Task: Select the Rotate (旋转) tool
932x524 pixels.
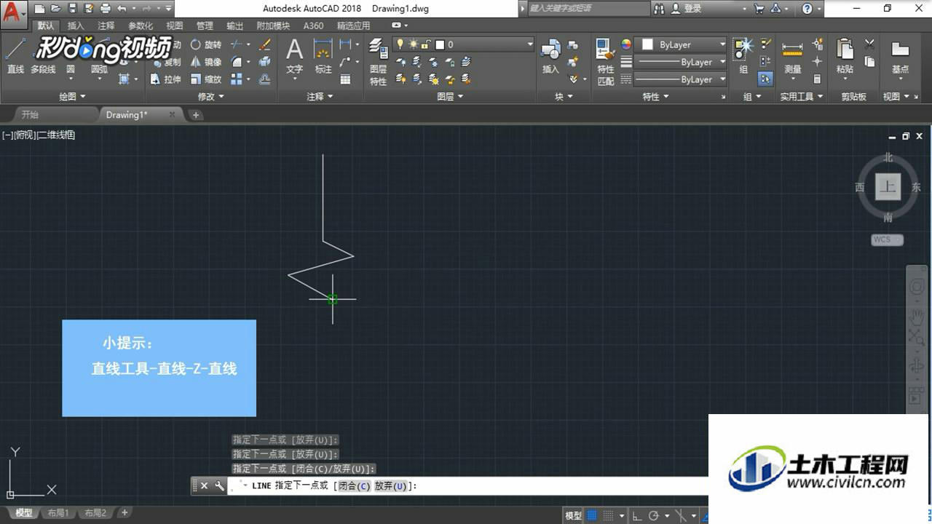Action: 206,44
